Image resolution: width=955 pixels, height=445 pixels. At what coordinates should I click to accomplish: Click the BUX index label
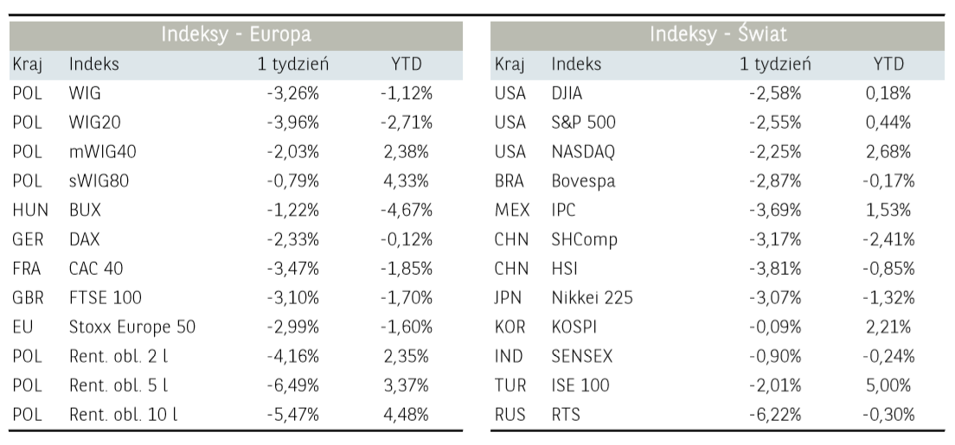pos(85,210)
